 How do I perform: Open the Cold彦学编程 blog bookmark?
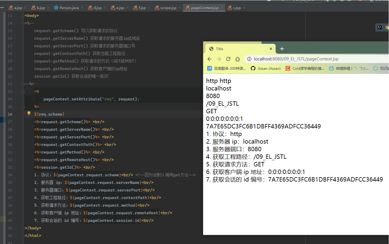305,69
